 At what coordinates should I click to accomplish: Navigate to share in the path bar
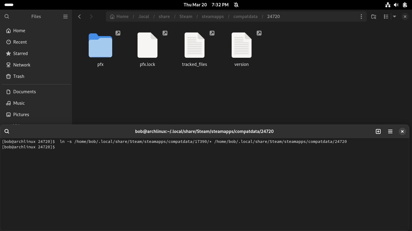tap(164, 17)
